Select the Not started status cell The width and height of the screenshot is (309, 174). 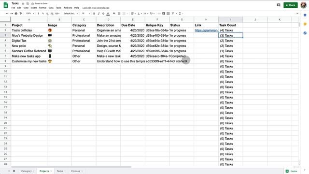coord(182,61)
